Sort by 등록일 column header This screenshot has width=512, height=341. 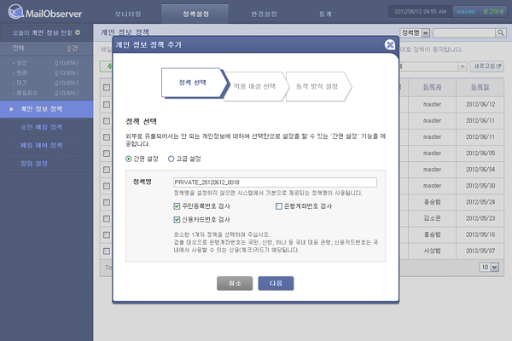coord(480,87)
